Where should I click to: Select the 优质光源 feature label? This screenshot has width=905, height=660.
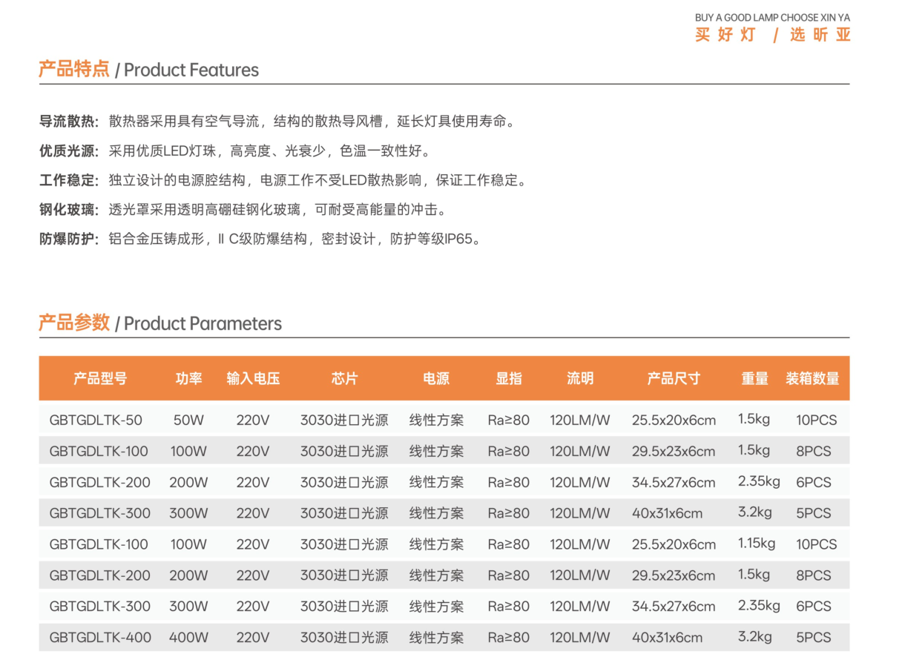(x=68, y=151)
